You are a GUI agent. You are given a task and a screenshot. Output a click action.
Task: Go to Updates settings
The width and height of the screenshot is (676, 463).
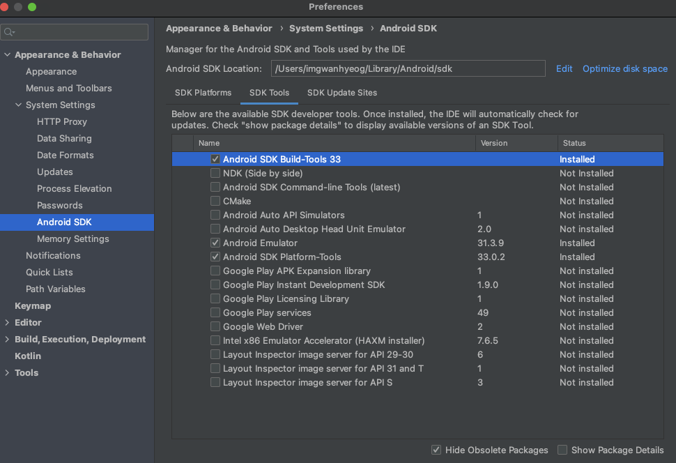click(x=55, y=172)
